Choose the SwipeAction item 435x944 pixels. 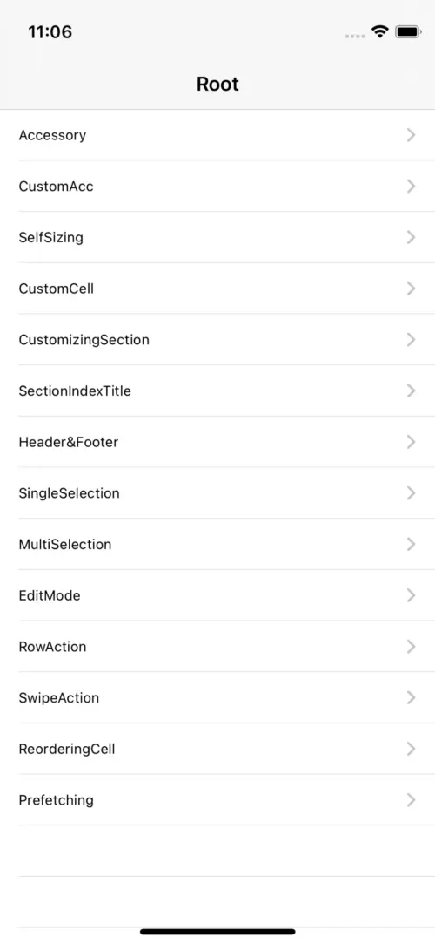217,698
